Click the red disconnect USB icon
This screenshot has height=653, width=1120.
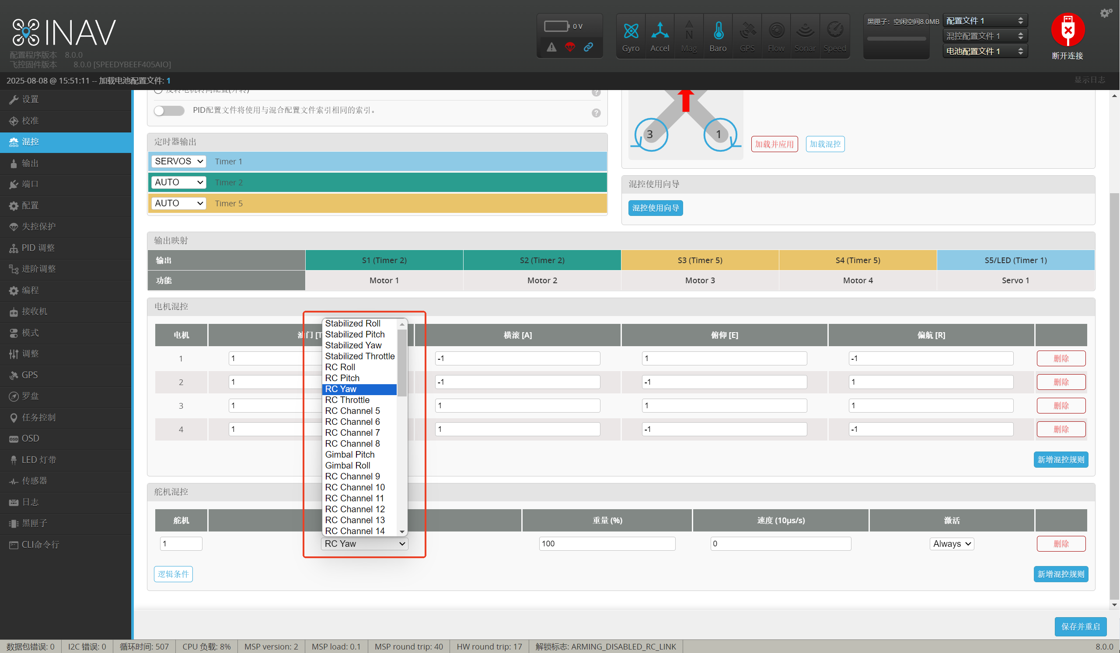(x=1068, y=30)
